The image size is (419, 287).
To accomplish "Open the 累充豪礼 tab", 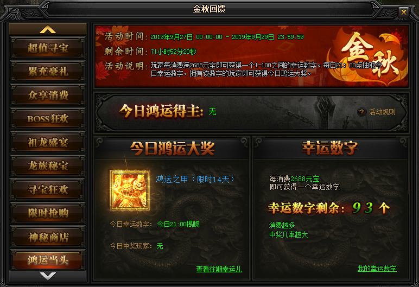I will (48, 72).
